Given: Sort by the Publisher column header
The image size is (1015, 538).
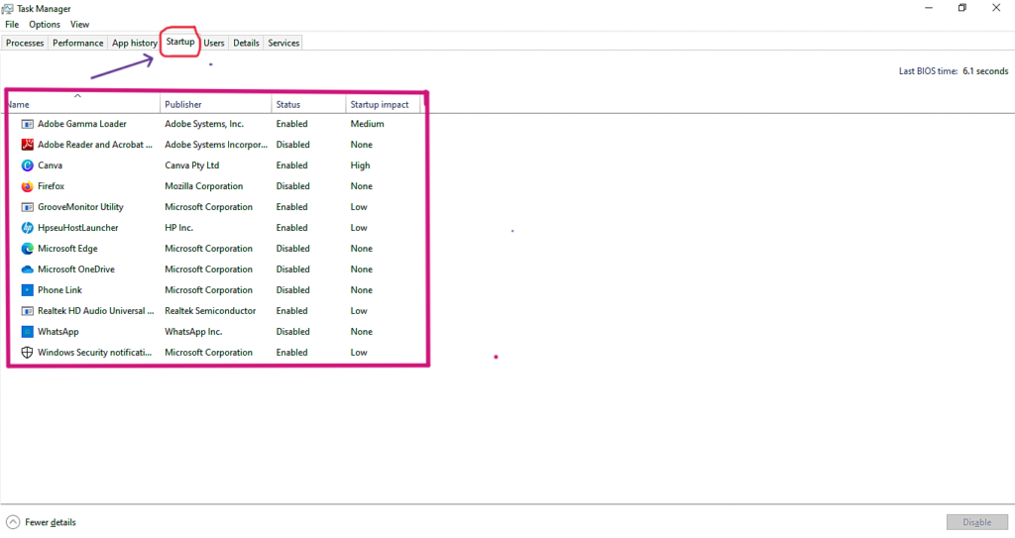Looking at the screenshot, I should [x=215, y=104].
